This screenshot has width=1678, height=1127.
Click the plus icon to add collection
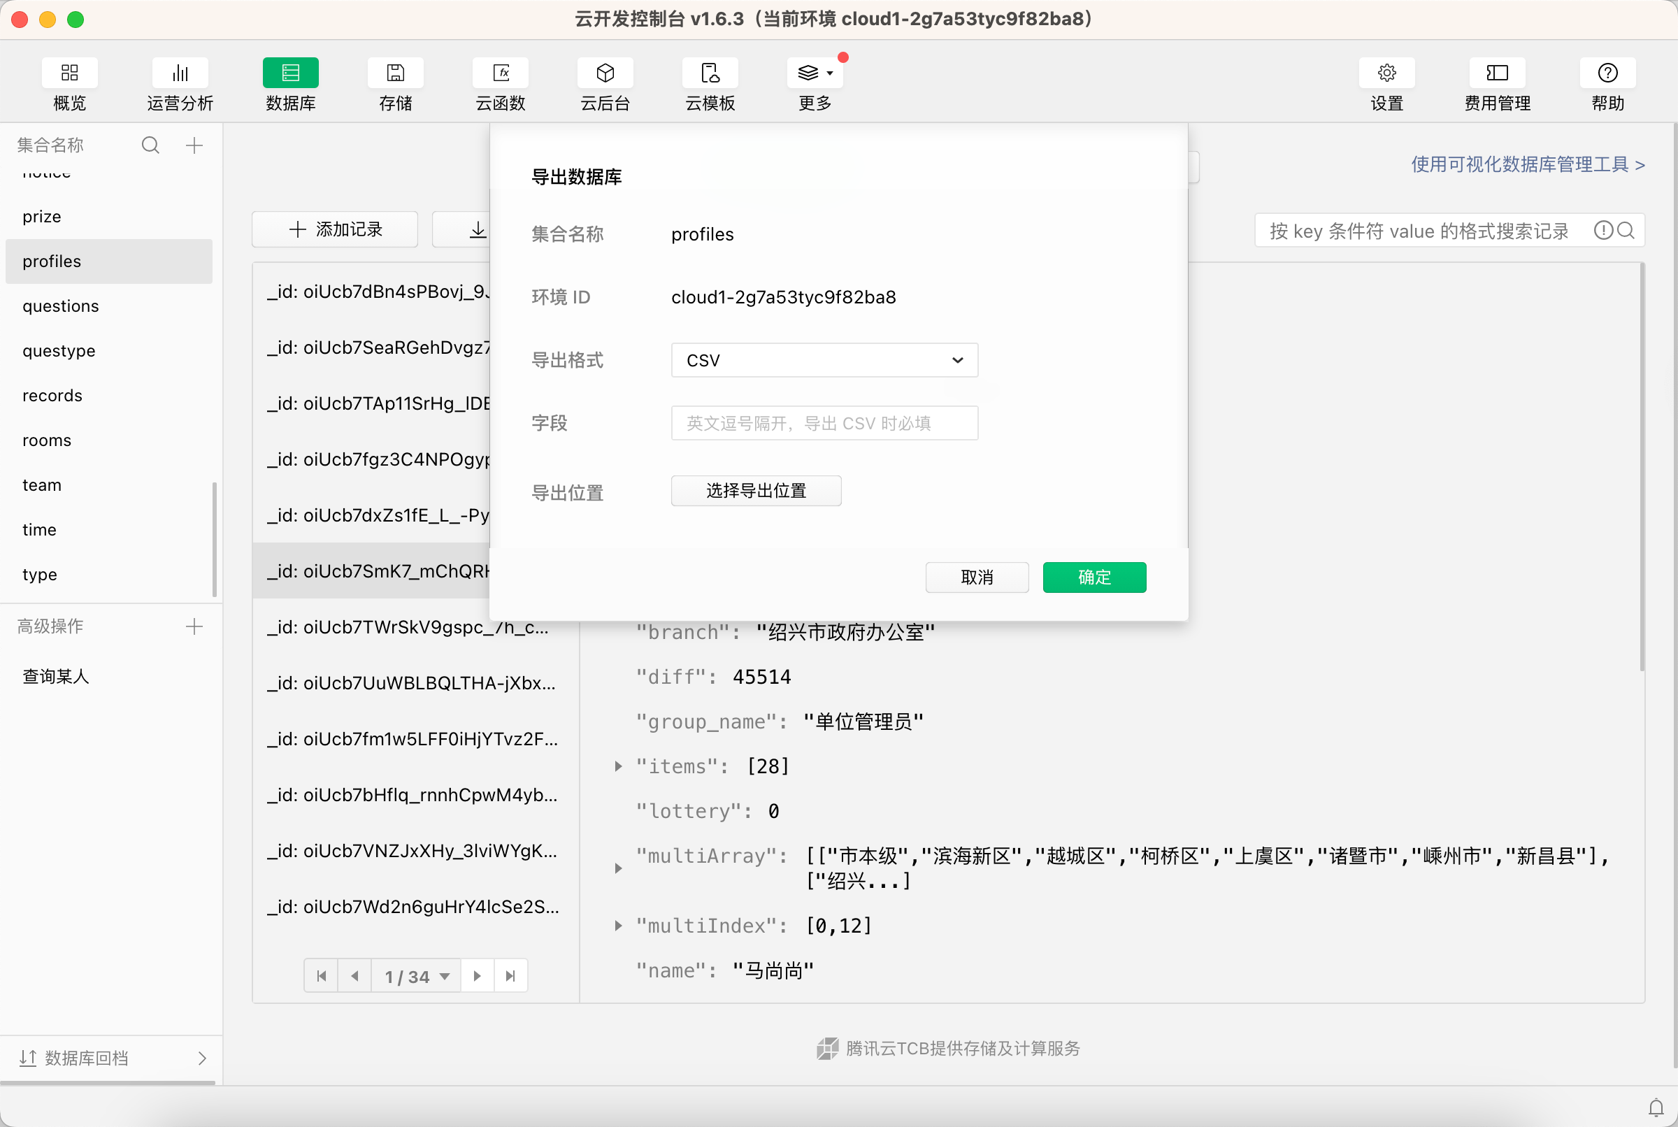(x=194, y=145)
